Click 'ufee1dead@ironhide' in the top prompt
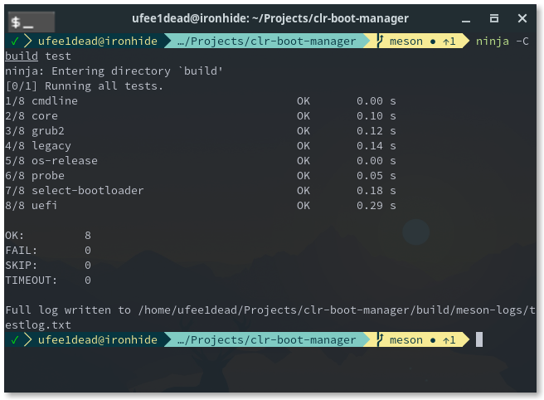Screen dimensions: 544x400 pyautogui.click(x=98, y=41)
